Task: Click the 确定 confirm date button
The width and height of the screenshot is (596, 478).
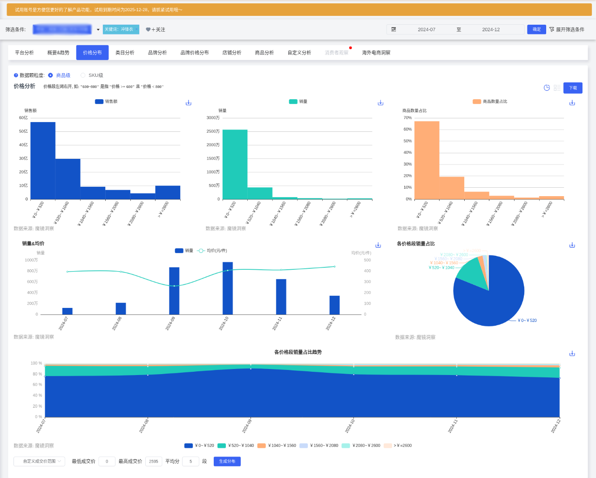Action: (536, 29)
